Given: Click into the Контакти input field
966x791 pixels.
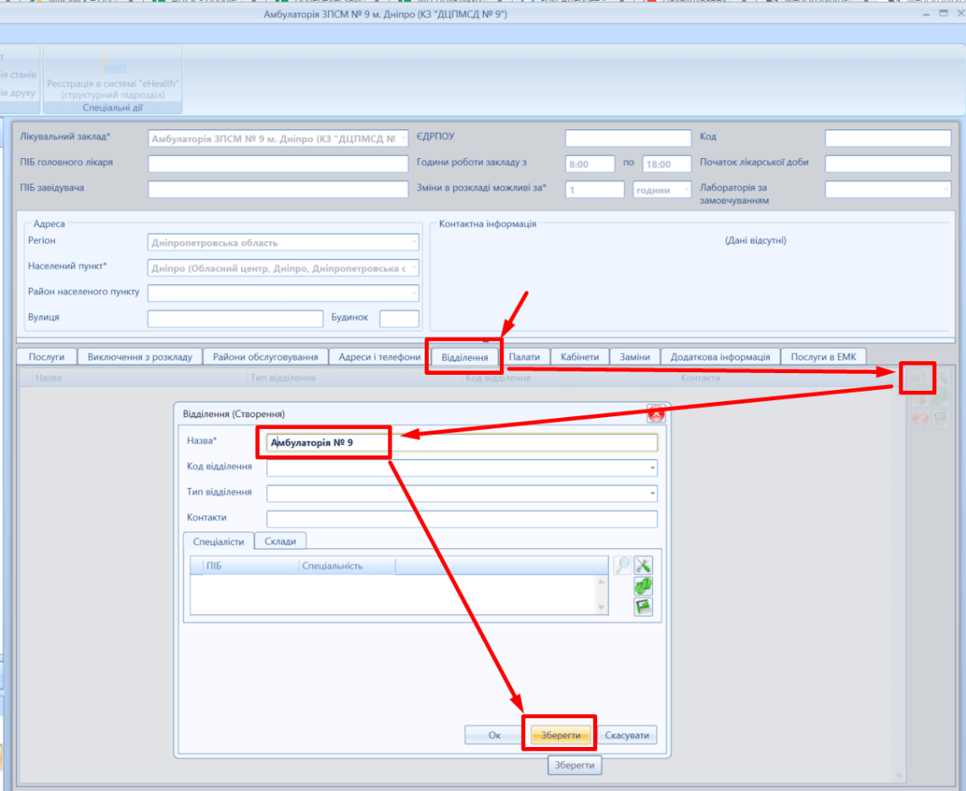Looking at the screenshot, I should pos(461,519).
